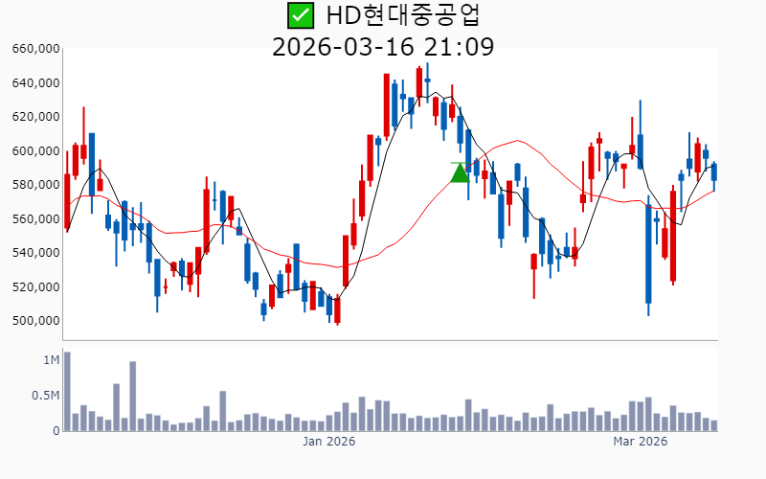The image size is (766, 479).
Task: Click the 0.5M volume axis label
Action: [x=45, y=396]
